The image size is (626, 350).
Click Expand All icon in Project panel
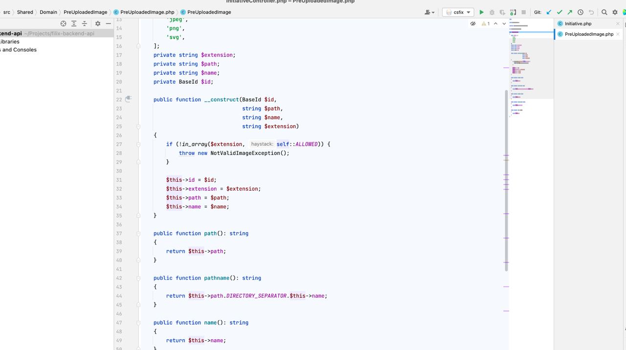click(x=74, y=23)
